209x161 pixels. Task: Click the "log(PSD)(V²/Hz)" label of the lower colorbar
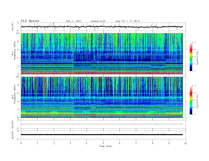pyautogui.click(x=197, y=101)
